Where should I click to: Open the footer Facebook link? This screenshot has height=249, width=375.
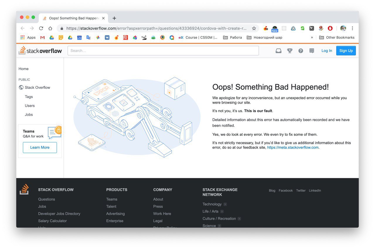point(286,190)
